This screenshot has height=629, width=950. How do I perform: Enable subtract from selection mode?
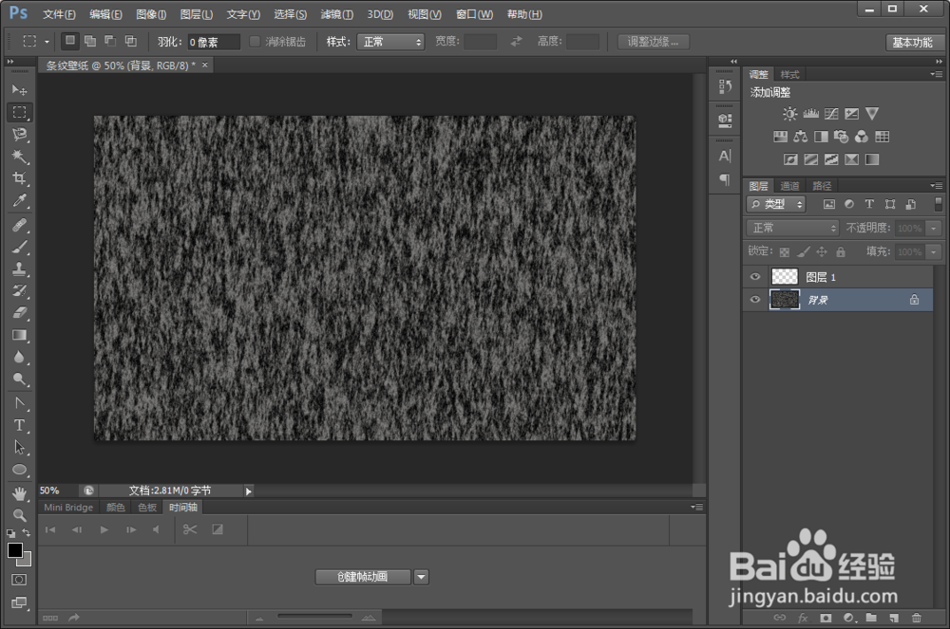click(110, 41)
